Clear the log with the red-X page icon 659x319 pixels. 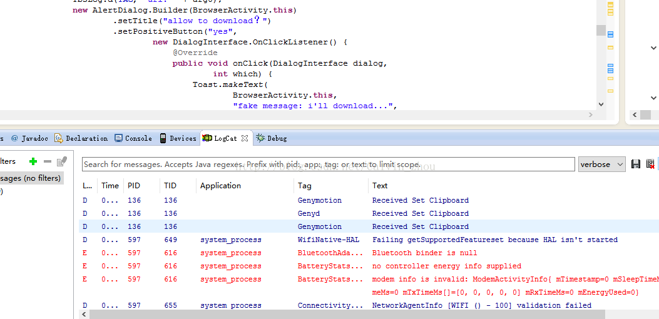(x=650, y=165)
